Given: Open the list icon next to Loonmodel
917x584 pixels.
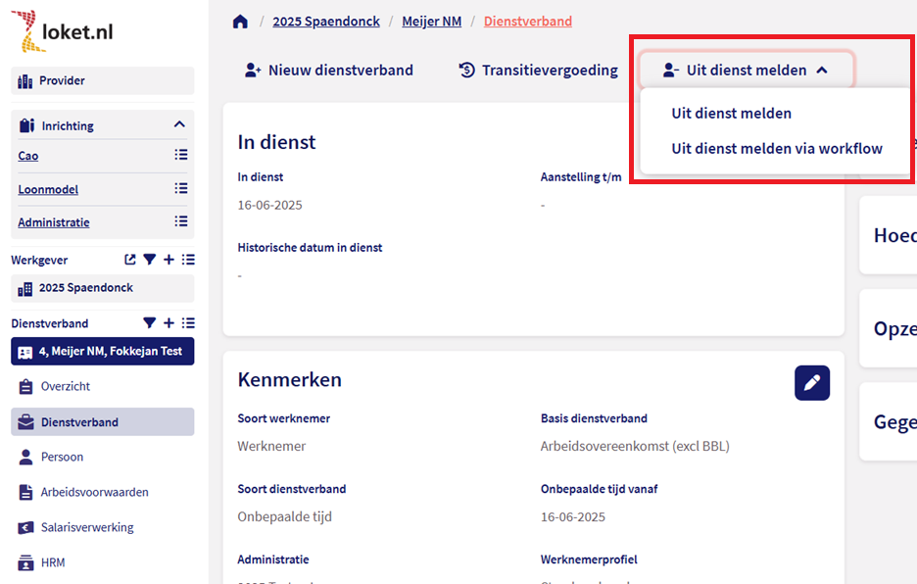Looking at the screenshot, I should (180, 188).
